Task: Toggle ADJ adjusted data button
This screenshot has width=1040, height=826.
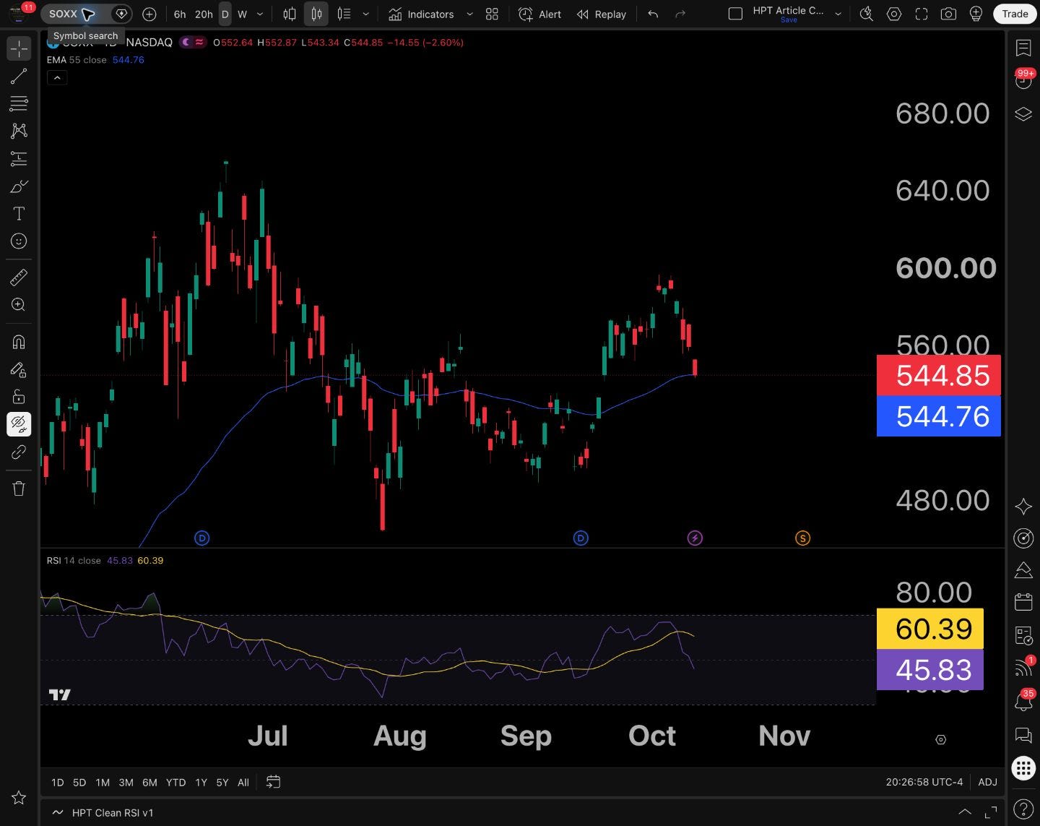Action: (x=987, y=782)
